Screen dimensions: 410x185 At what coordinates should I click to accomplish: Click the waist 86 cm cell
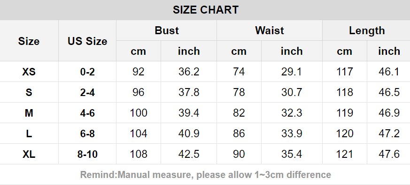coord(239,133)
